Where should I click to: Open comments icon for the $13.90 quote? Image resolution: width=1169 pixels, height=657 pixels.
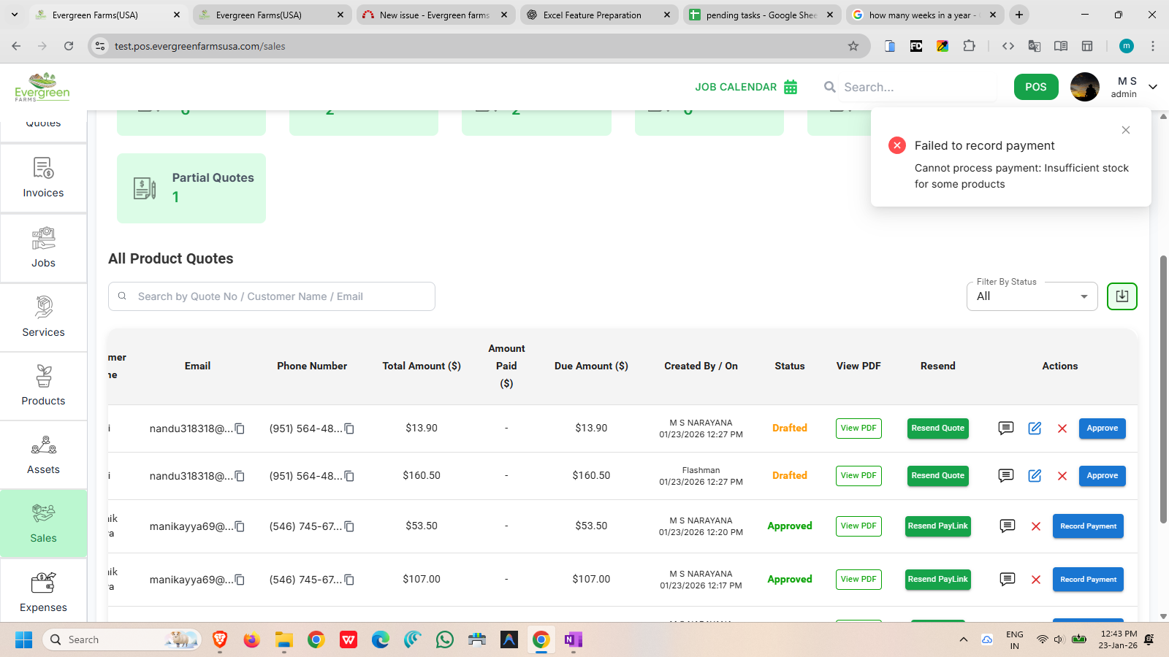coord(1005,429)
